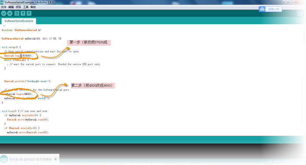The height and width of the screenshot is (165, 306).
Task: Click the Verify checkmark toolbar icon
Action: [x=4, y=13]
